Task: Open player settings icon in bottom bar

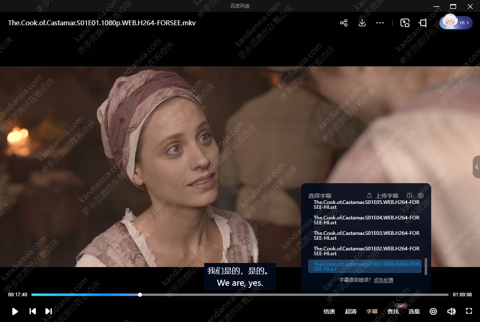Action: coord(433,311)
